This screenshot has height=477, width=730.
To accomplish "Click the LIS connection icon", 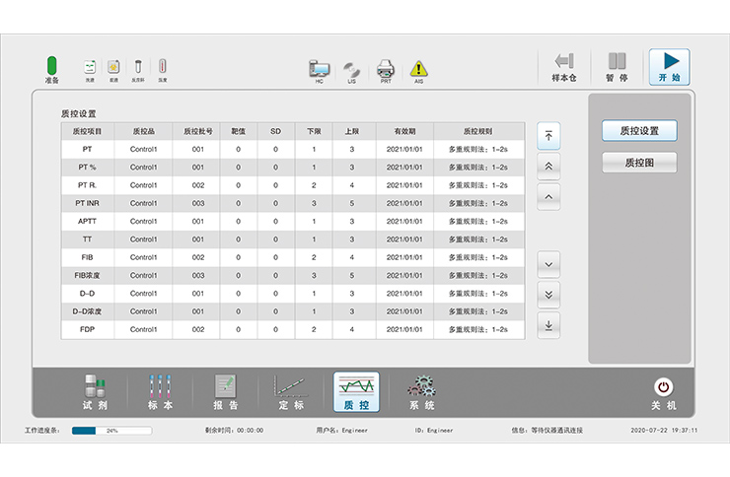I will point(351,69).
